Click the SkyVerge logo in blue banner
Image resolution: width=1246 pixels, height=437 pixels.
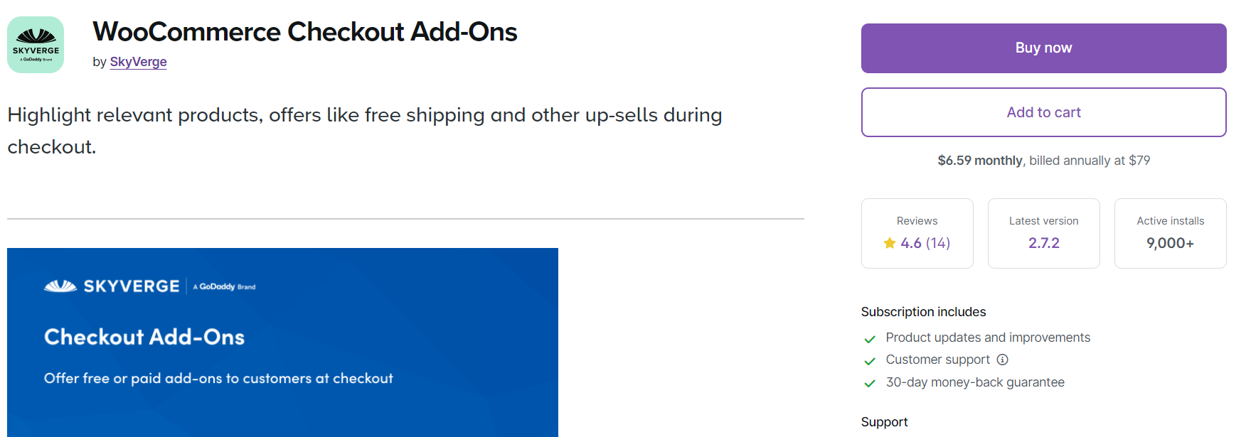[112, 286]
